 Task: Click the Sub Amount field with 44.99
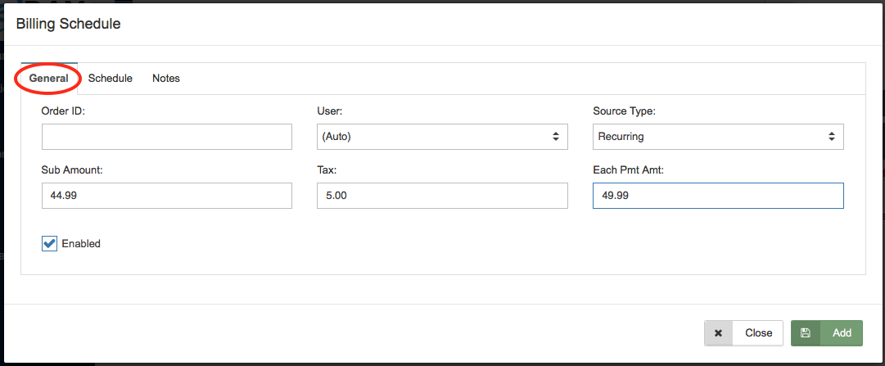pos(166,196)
